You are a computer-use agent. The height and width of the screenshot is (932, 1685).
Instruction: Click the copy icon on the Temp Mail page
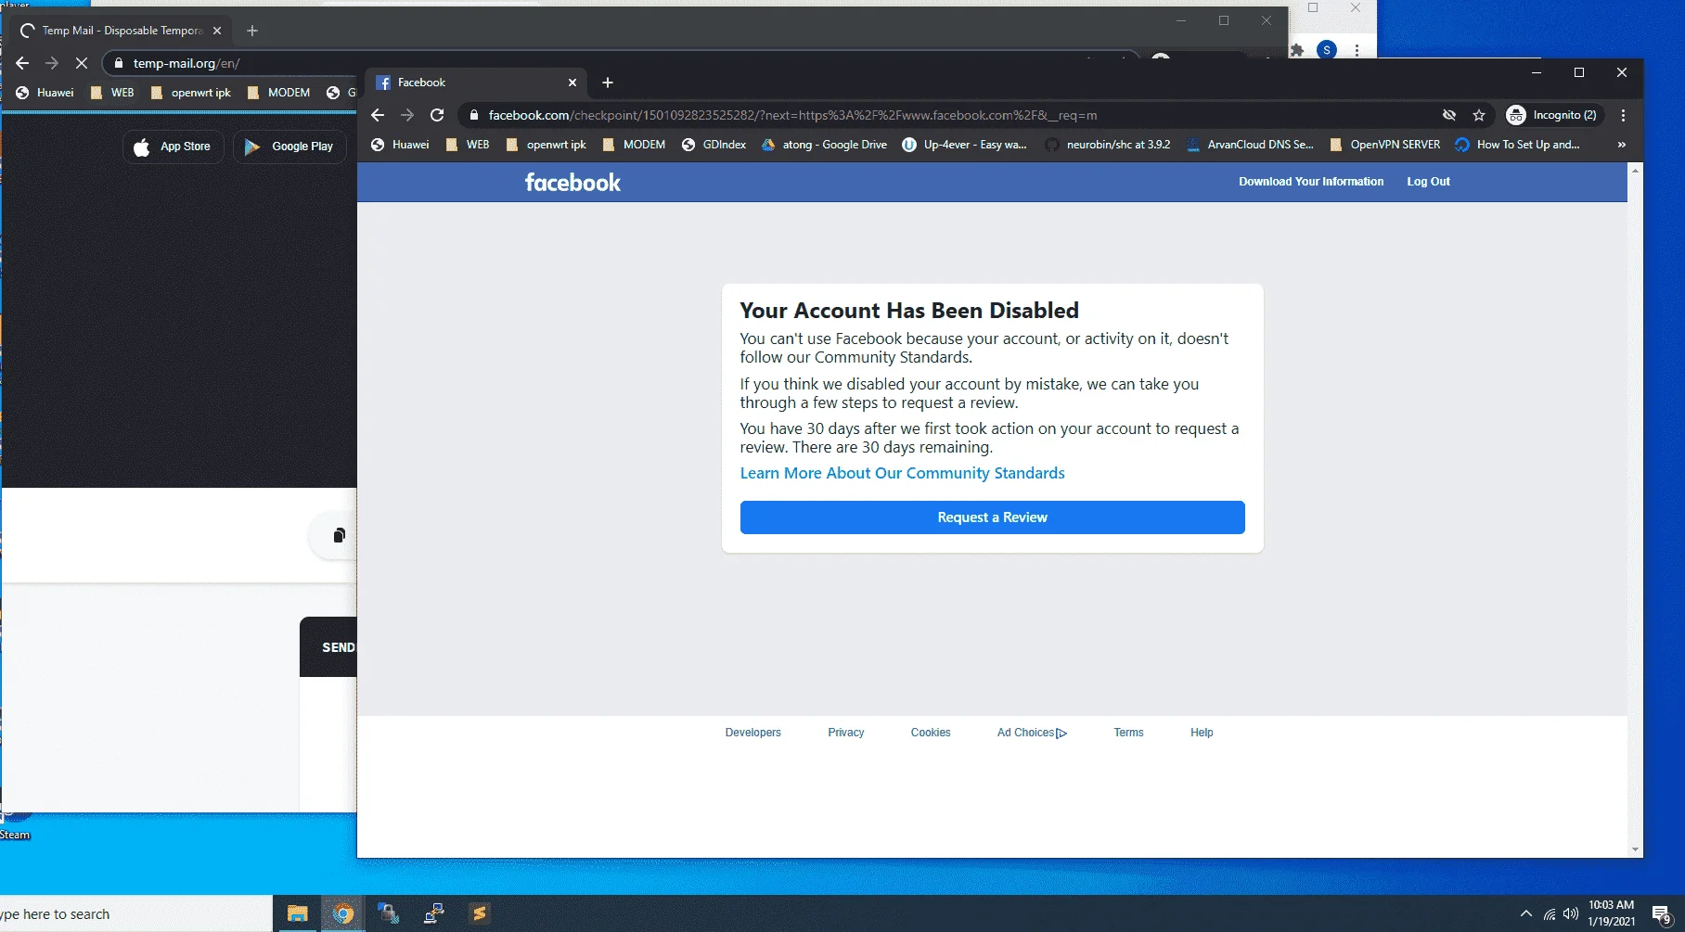point(339,535)
